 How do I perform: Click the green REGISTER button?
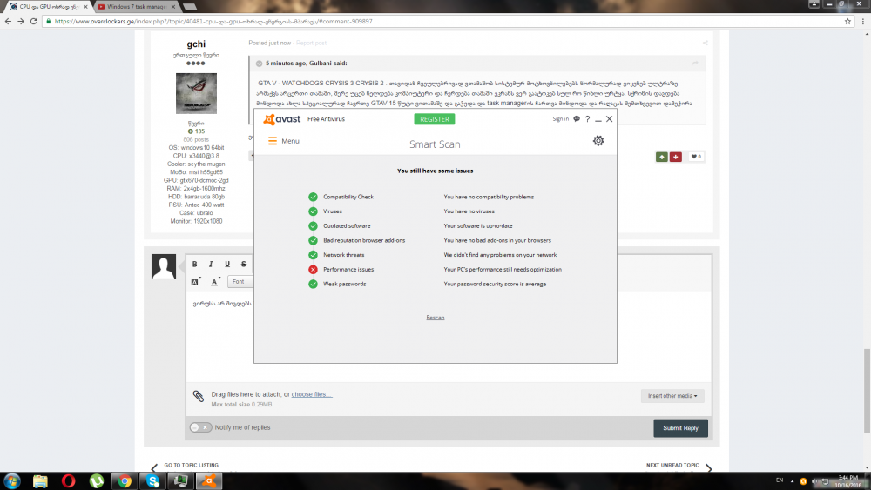(435, 119)
